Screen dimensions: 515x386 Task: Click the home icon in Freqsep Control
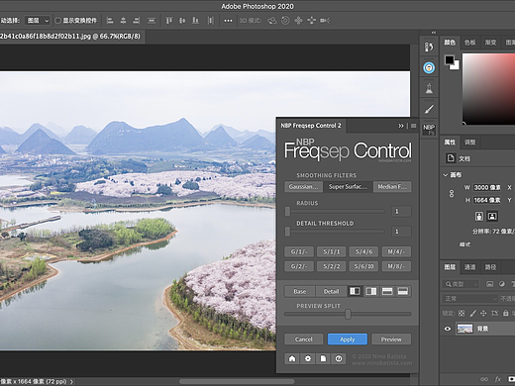(x=292, y=358)
